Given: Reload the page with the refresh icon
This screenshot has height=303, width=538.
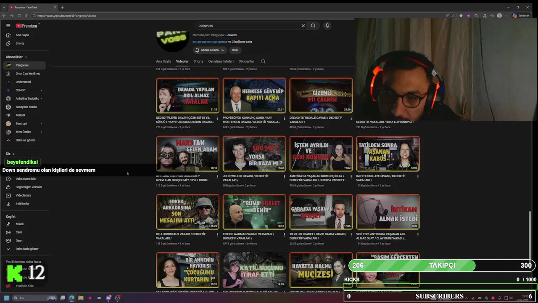Looking at the screenshot, I should tap(19, 16).
